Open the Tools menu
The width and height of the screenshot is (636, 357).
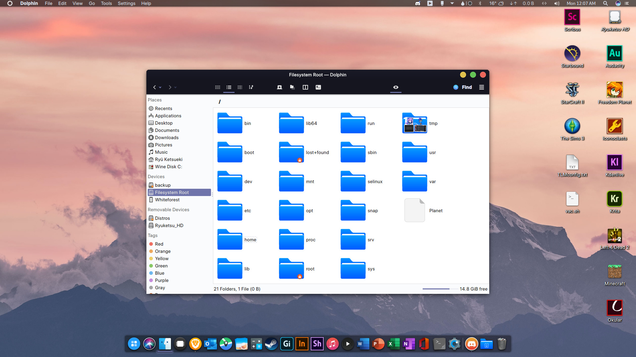coord(106,3)
